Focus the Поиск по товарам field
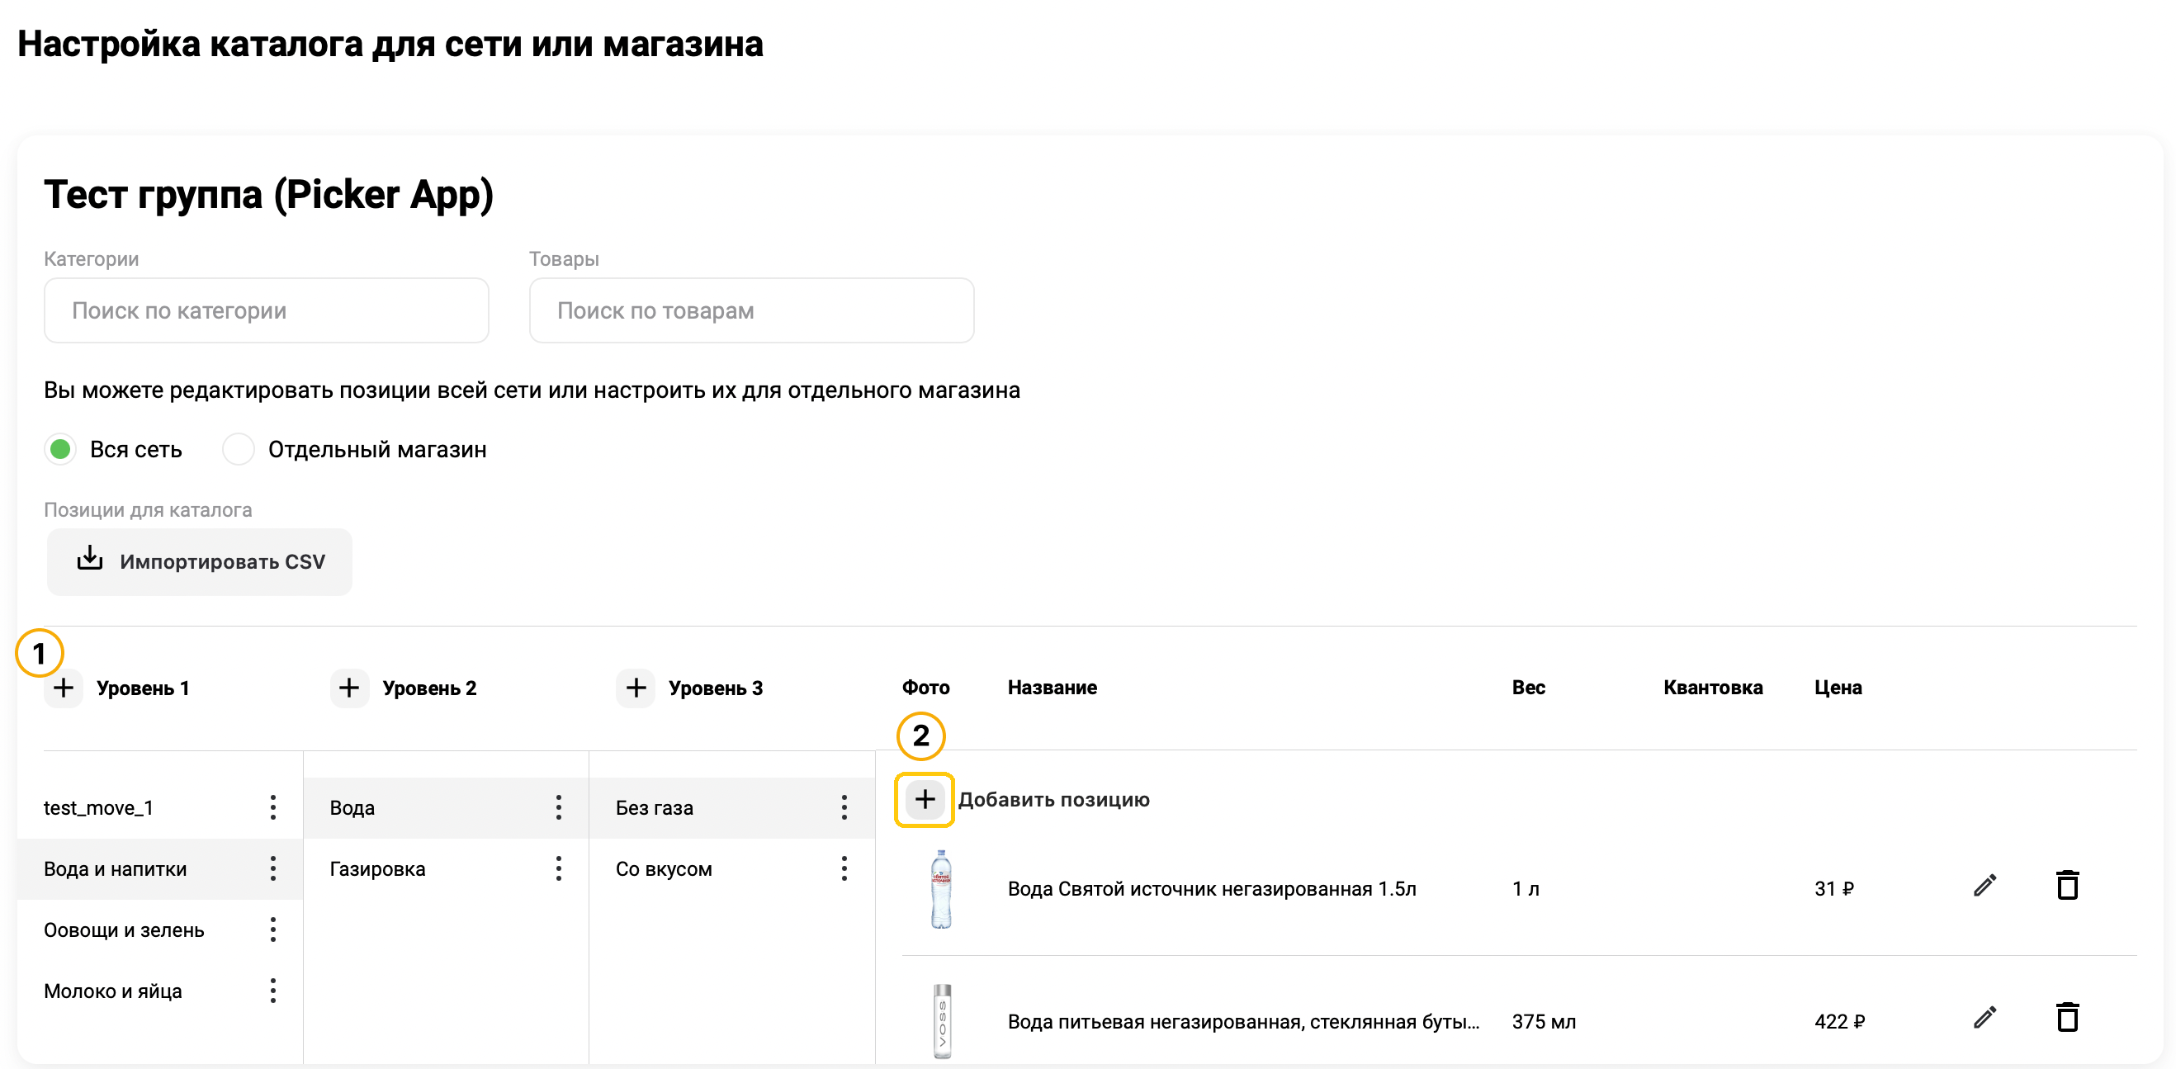2176x1069 pixels. pos(751,310)
